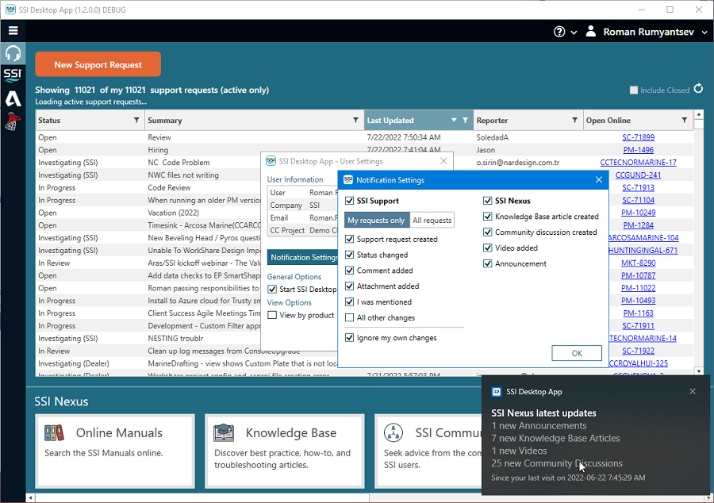Screen dimensions: 714x503
Task: Open the hamburger menu icon
Action: [13, 30]
